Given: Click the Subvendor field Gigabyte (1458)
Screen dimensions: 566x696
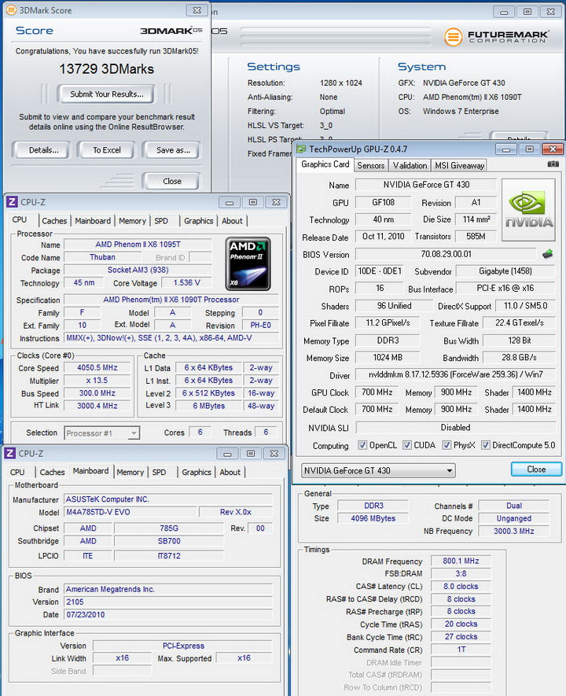Looking at the screenshot, I should [505, 271].
